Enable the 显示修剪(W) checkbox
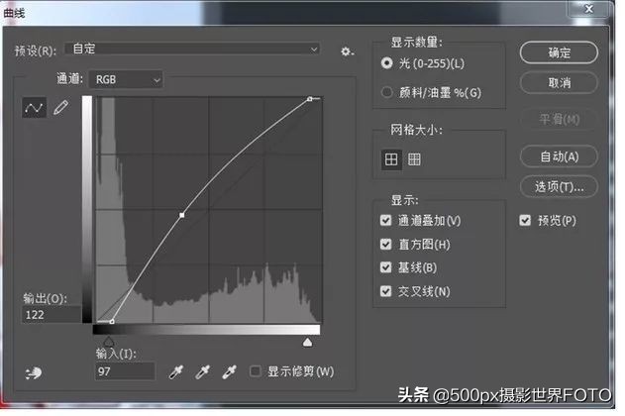Viewport: 625px width, 416px height. (256, 371)
